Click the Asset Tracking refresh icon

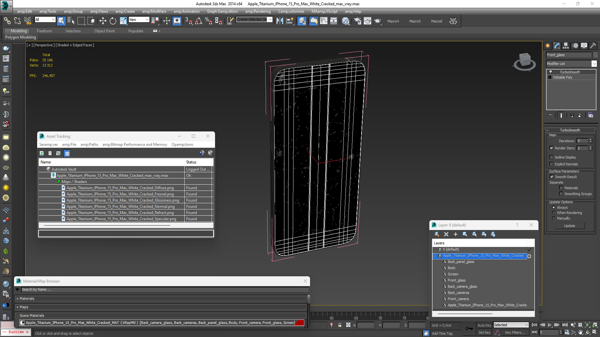41,153
